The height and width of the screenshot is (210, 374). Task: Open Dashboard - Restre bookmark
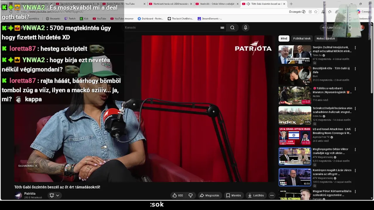pyautogui.click(x=150, y=19)
